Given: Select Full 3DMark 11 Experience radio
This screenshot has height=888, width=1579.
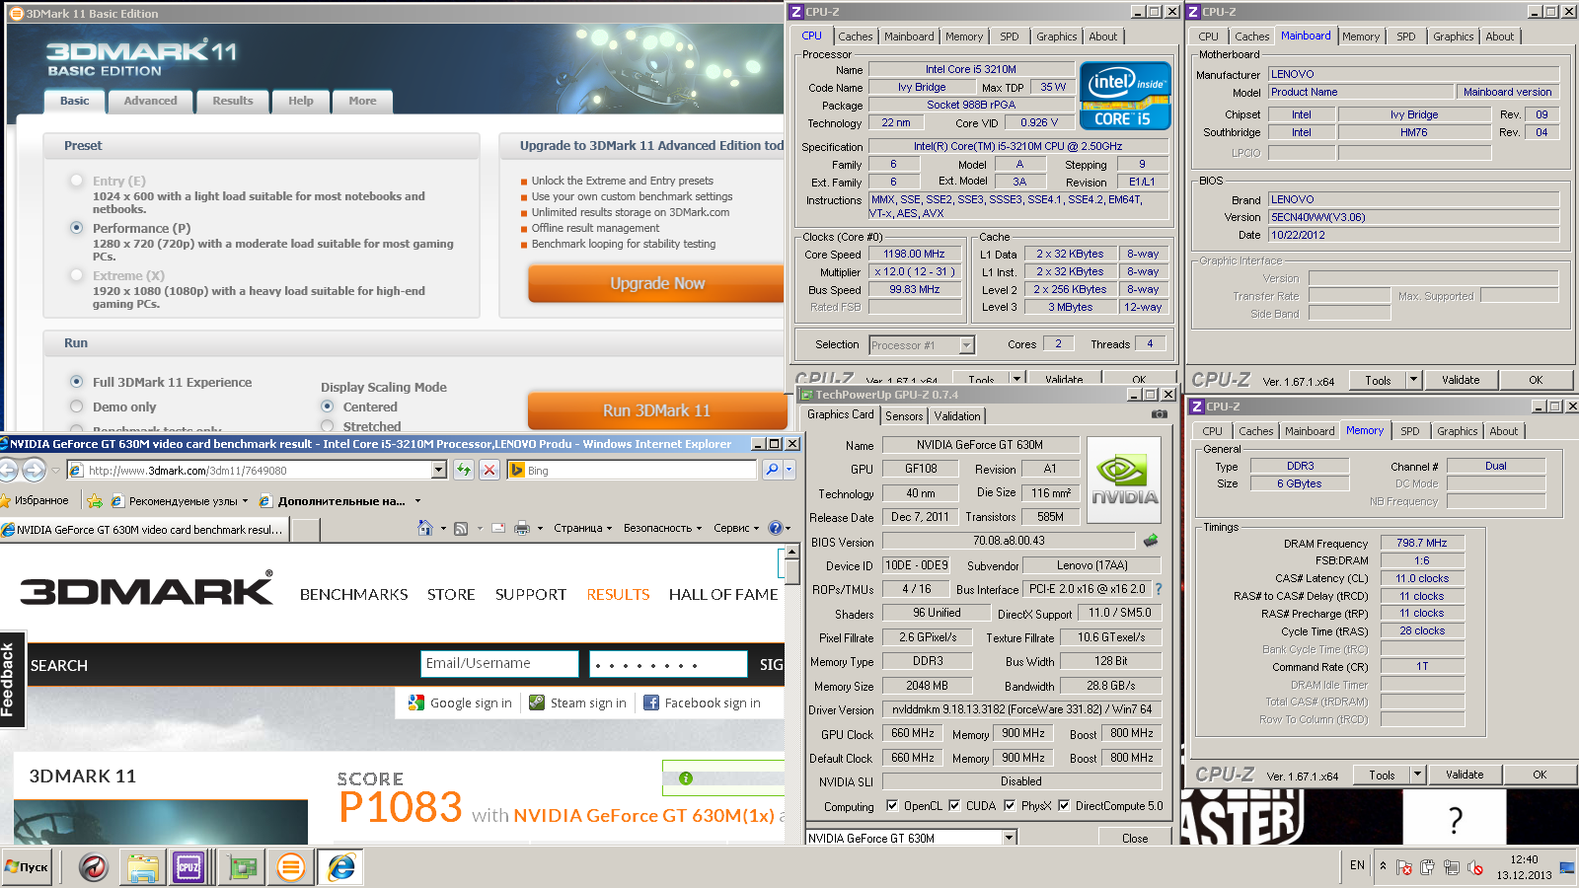Looking at the screenshot, I should click(76, 382).
